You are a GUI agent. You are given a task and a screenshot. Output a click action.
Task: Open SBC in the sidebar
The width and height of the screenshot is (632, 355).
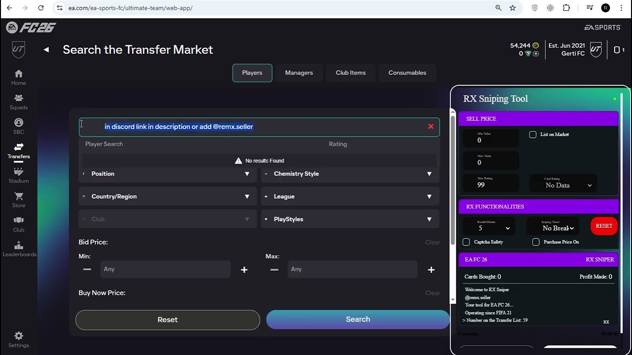tap(18, 126)
